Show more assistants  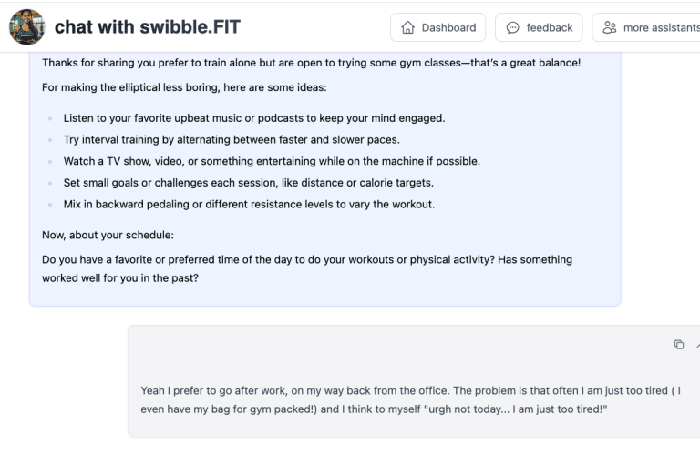coord(650,27)
